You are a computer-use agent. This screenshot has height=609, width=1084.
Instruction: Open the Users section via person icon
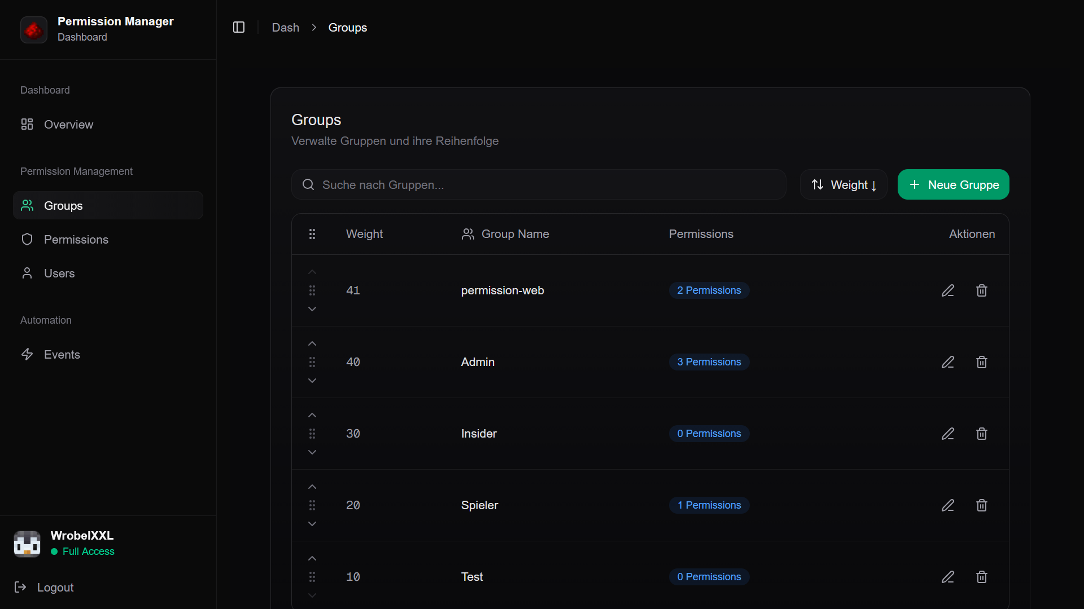pos(27,273)
